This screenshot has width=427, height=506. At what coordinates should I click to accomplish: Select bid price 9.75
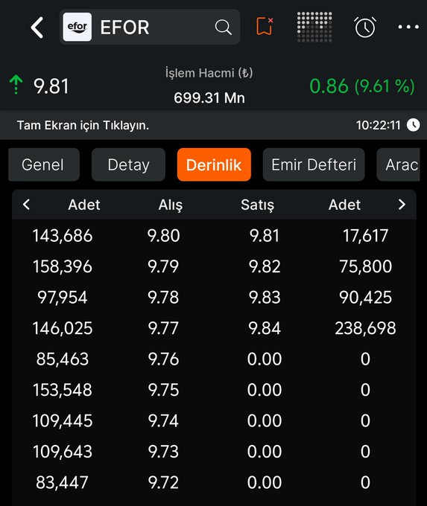[163, 390]
